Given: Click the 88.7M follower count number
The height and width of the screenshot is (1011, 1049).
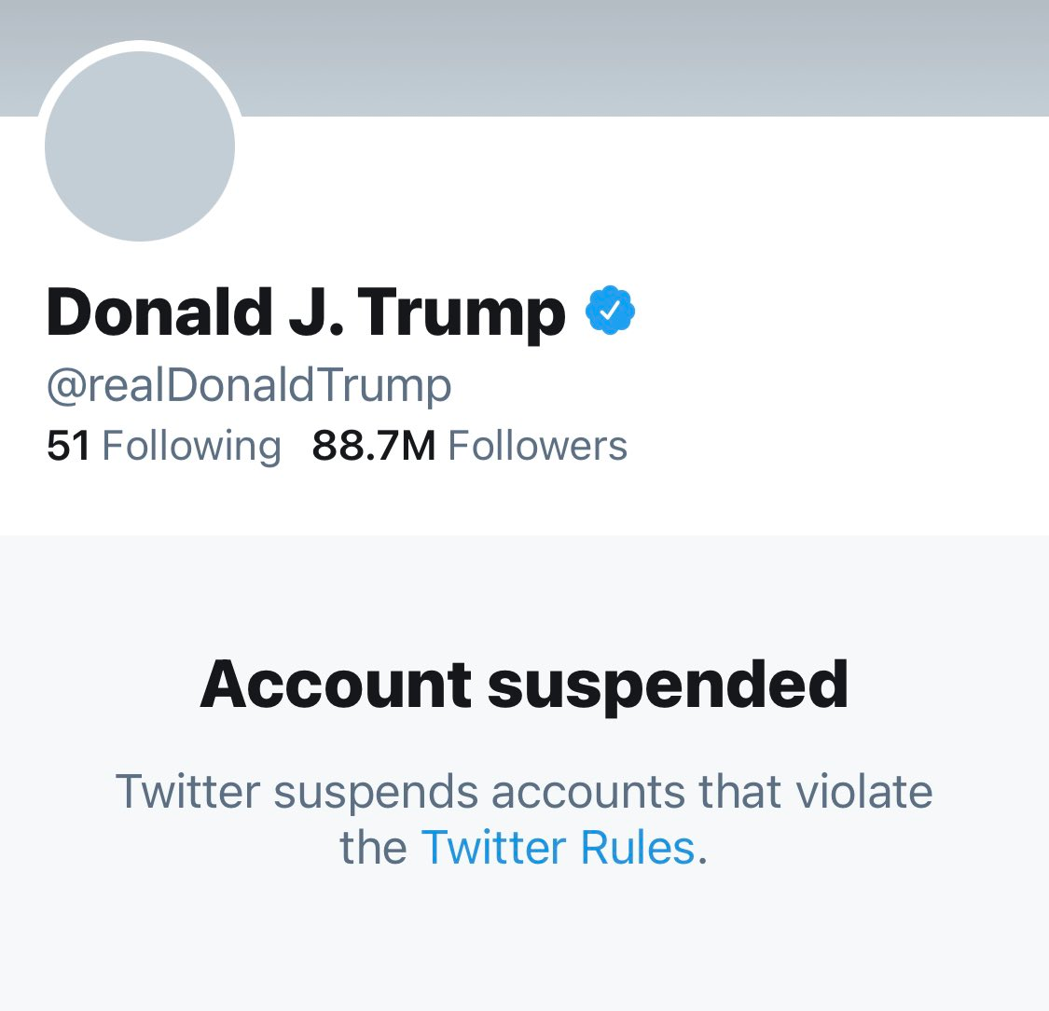Looking at the screenshot, I should pos(374,446).
